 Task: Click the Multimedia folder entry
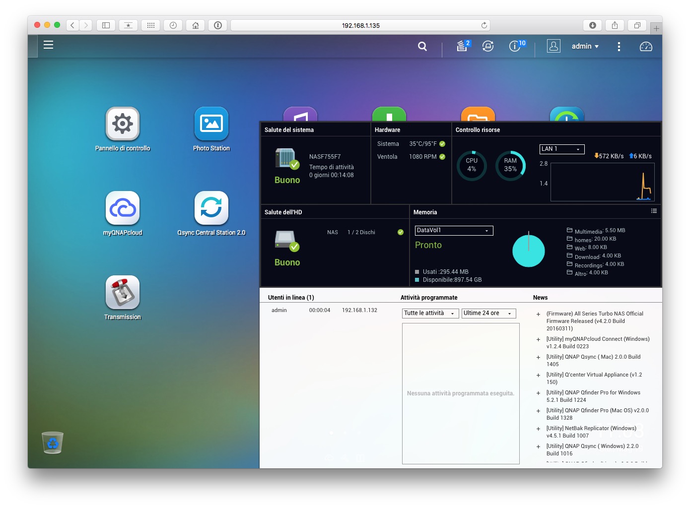[596, 231]
